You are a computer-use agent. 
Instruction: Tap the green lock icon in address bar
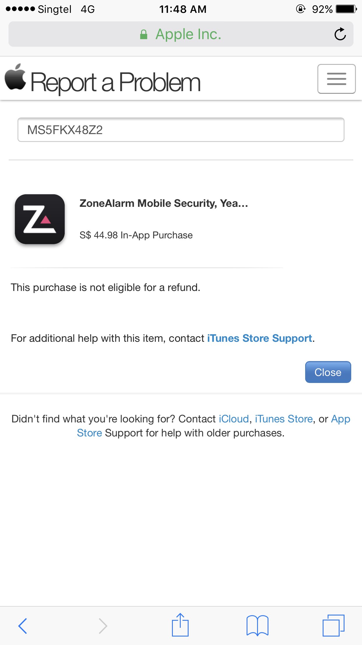click(144, 34)
